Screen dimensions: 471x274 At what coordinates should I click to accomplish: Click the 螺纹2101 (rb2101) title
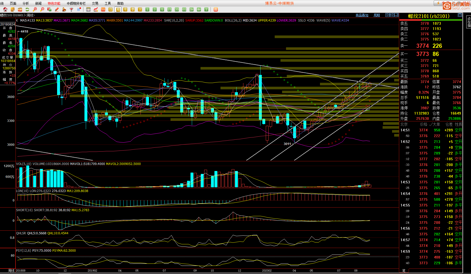(x=429, y=16)
